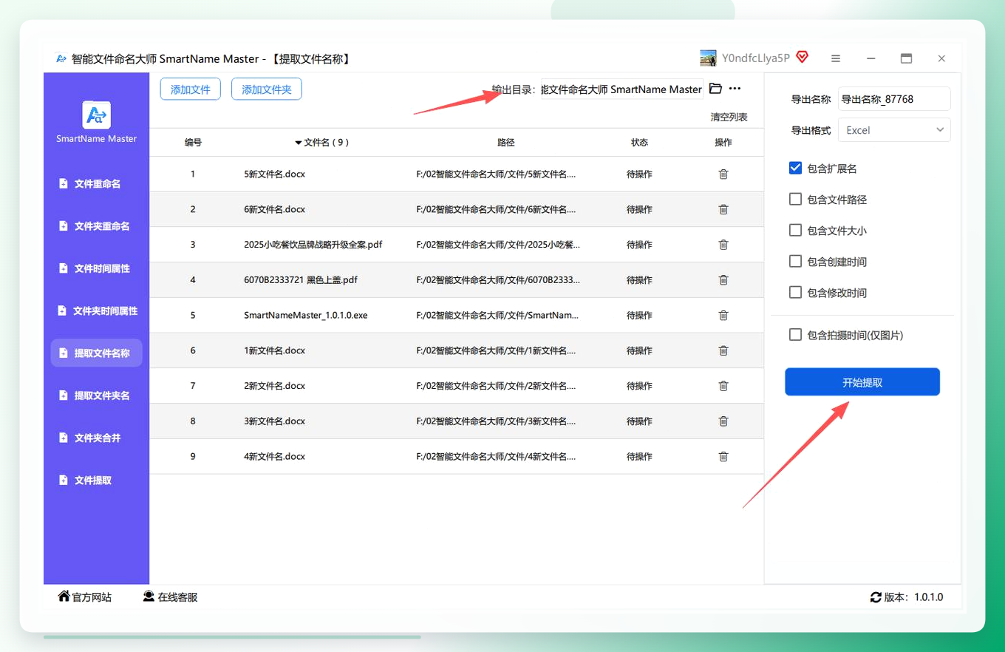This screenshot has width=1005, height=652.
Task: Remove 2025小吃餐饮品牌战略升级全案.pdf via its trash icon
Action: [x=723, y=245]
